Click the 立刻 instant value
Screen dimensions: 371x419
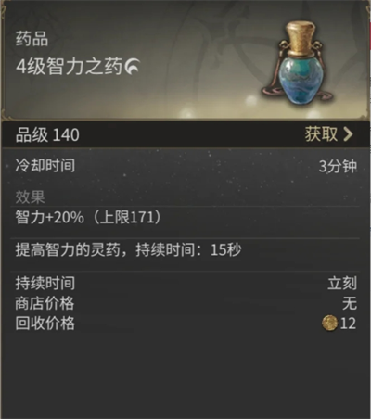click(x=342, y=283)
